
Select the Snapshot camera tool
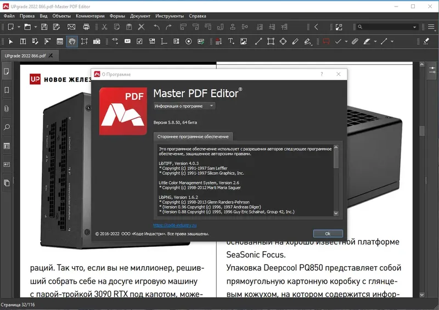[97, 42]
